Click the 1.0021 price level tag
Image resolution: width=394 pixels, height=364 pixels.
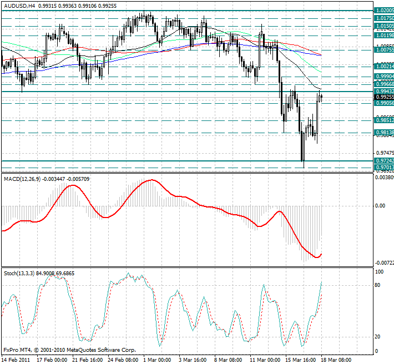(384, 66)
